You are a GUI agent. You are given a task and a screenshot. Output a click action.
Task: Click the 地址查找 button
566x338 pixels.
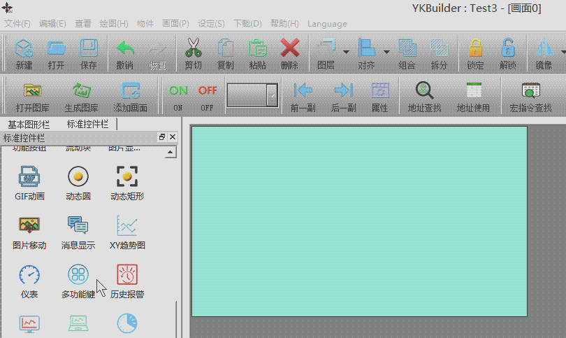pos(424,96)
